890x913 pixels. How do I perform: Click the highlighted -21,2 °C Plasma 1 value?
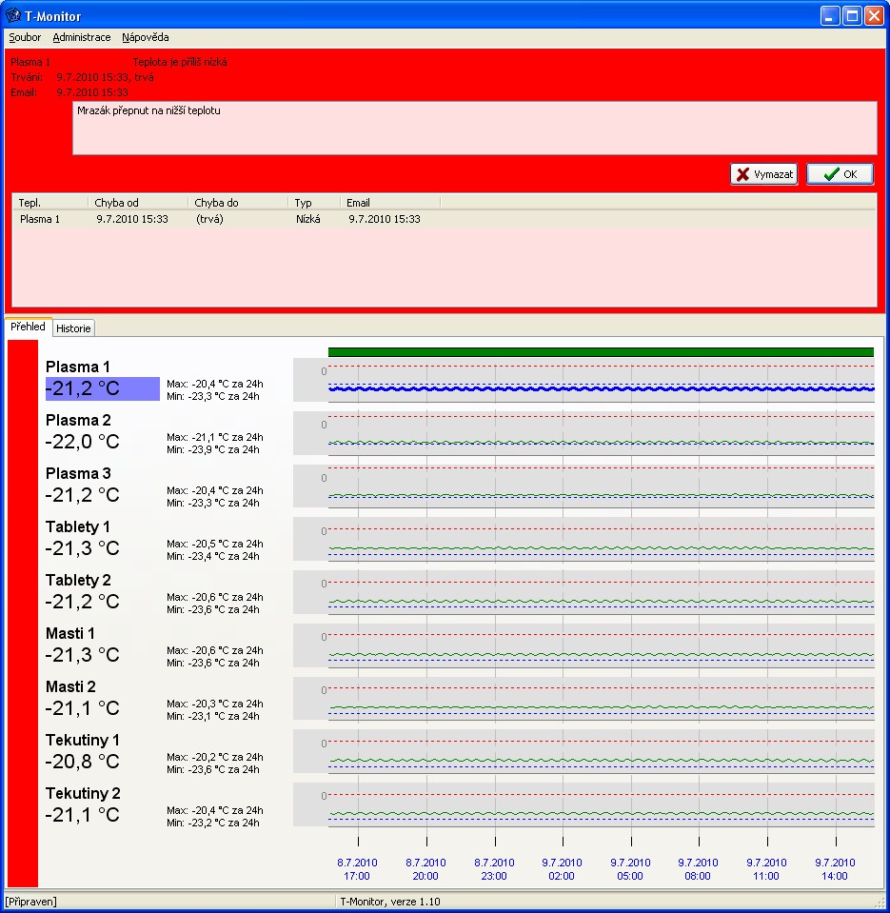(103, 388)
